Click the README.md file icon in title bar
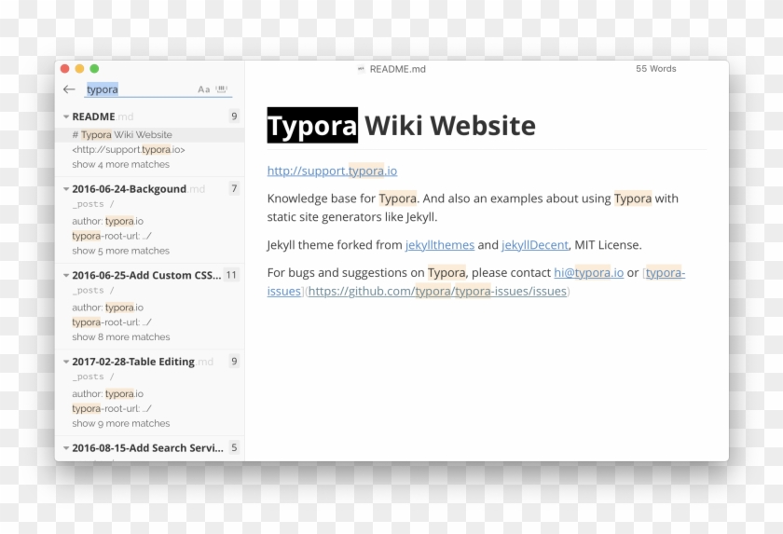The image size is (783, 534). coord(361,69)
